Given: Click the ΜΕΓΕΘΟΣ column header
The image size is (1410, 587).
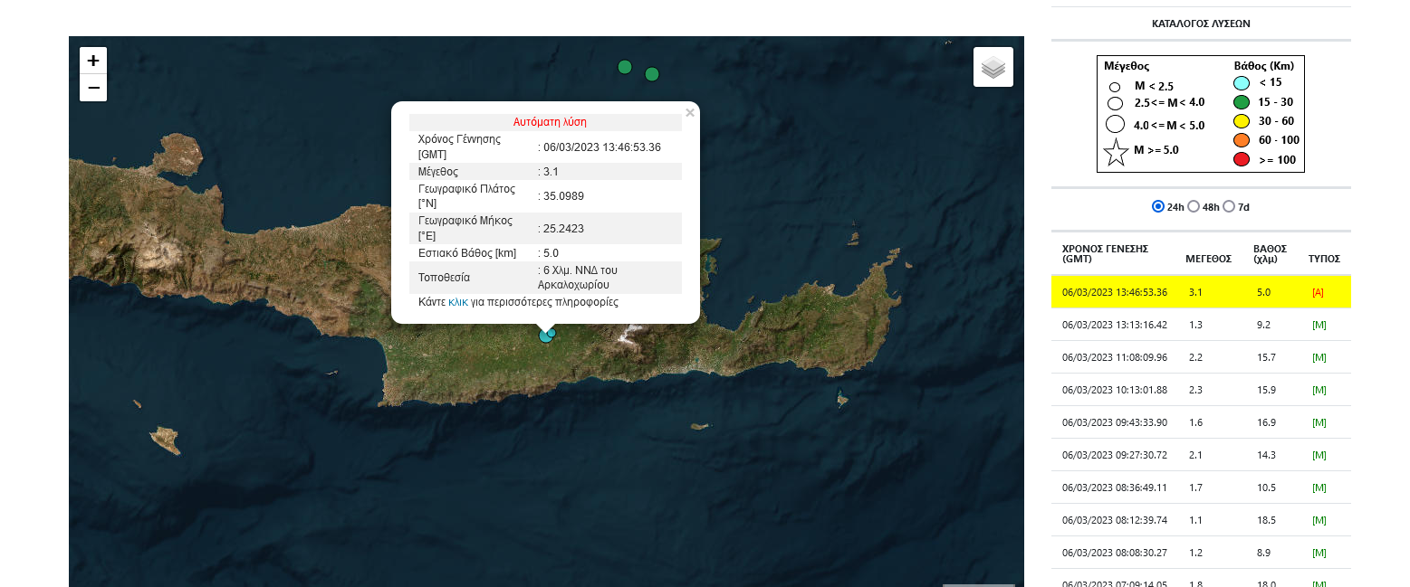Looking at the screenshot, I should pos(1208,259).
